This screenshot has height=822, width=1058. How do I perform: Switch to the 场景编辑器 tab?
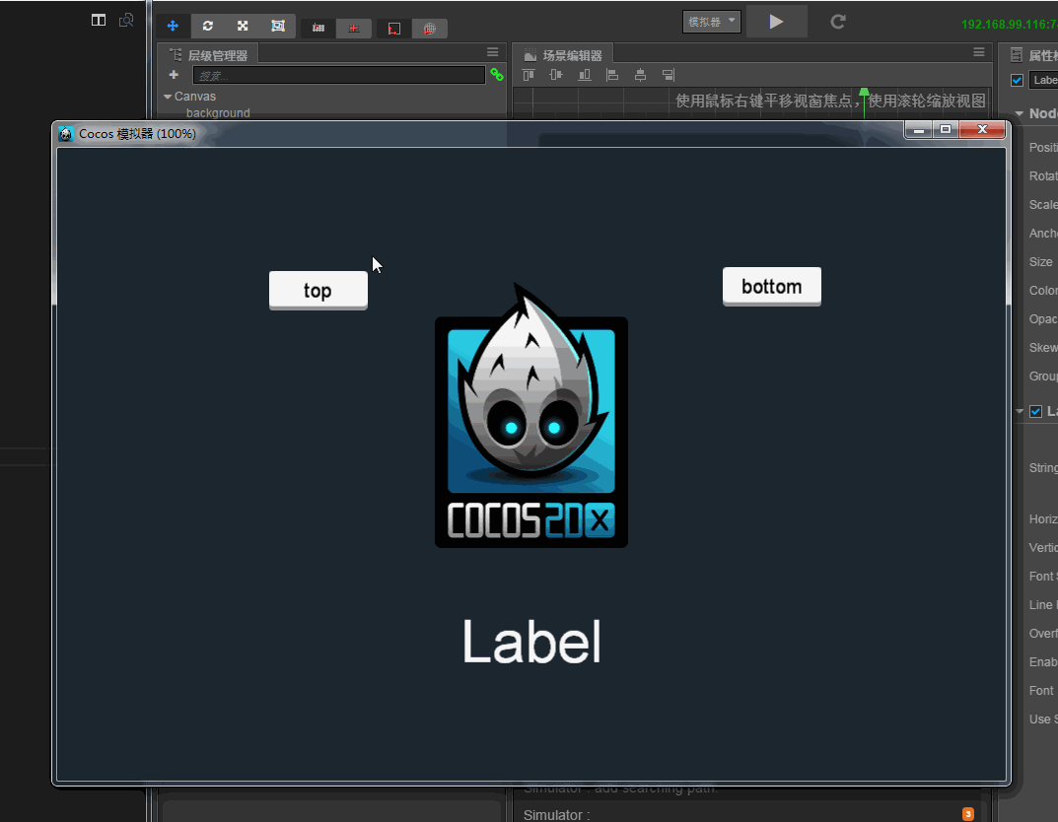click(x=563, y=54)
